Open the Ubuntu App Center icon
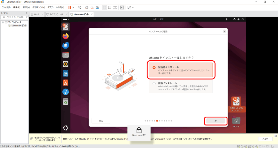Viewport: 278px width, 148px height. 65,83
